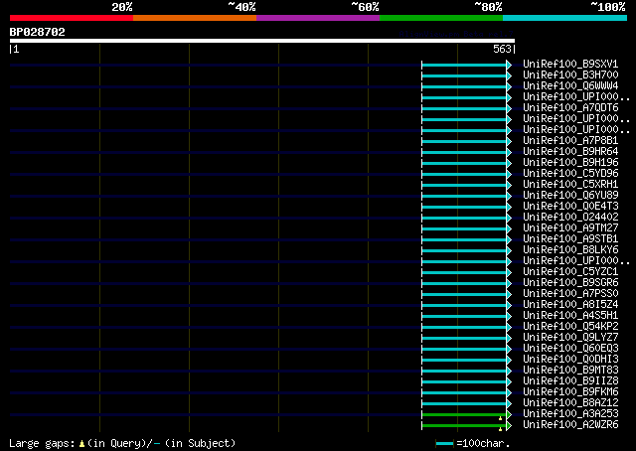The height and width of the screenshot is (451, 636).
Task: Click the green alignment bar for A2WZR6
Action: pyautogui.click(x=464, y=425)
